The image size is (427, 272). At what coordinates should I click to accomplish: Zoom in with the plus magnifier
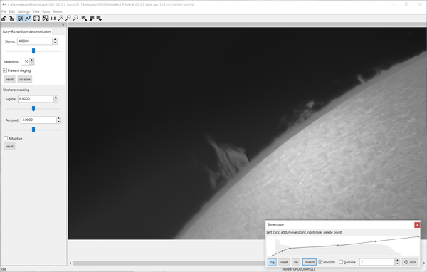coord(60,19)
